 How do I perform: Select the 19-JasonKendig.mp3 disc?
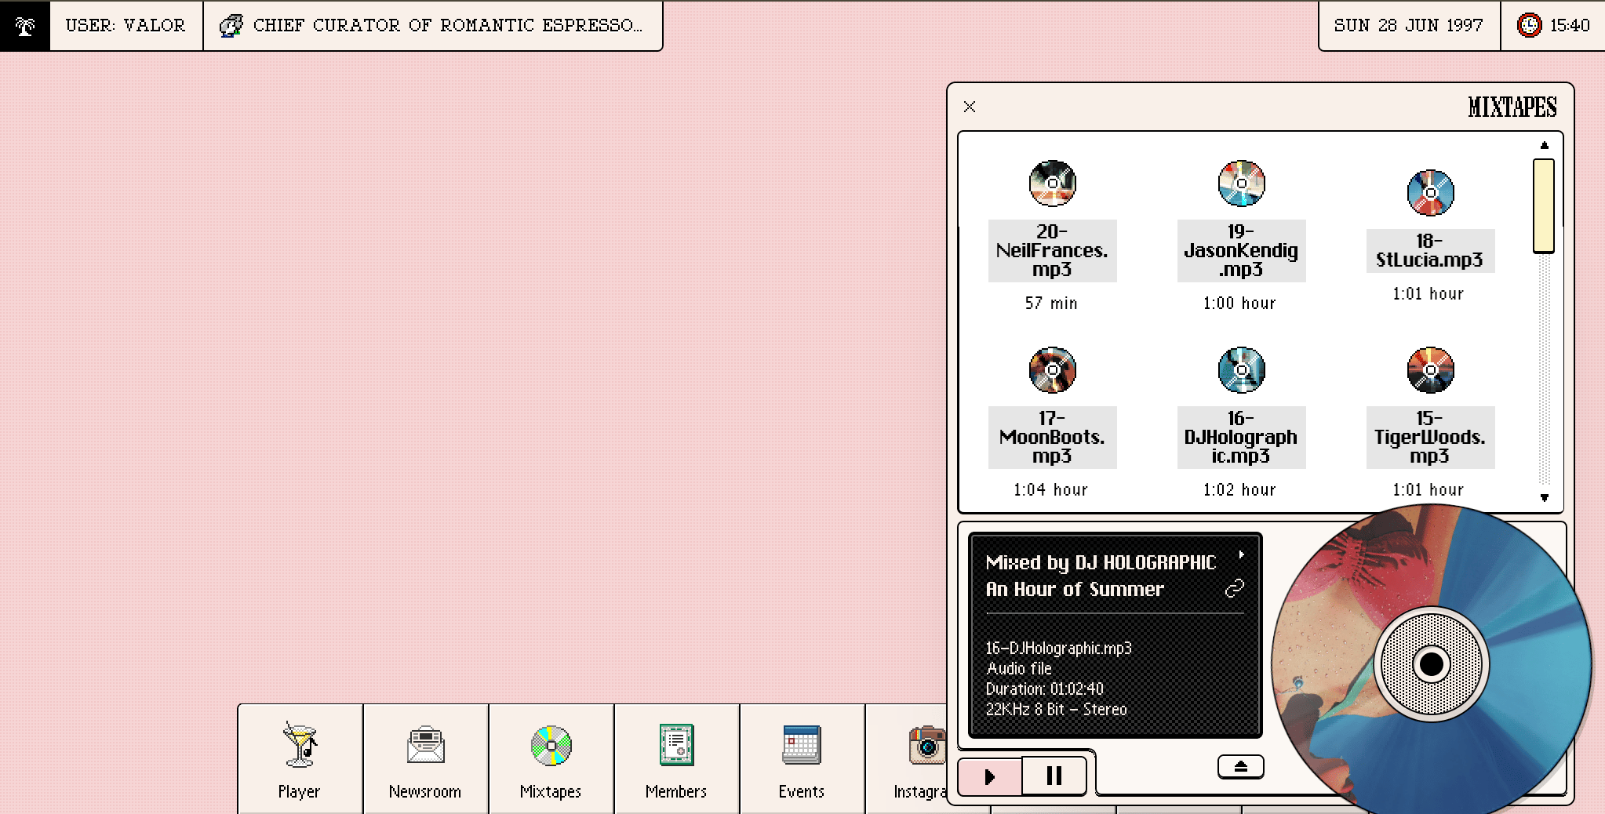pos(1241,184)
